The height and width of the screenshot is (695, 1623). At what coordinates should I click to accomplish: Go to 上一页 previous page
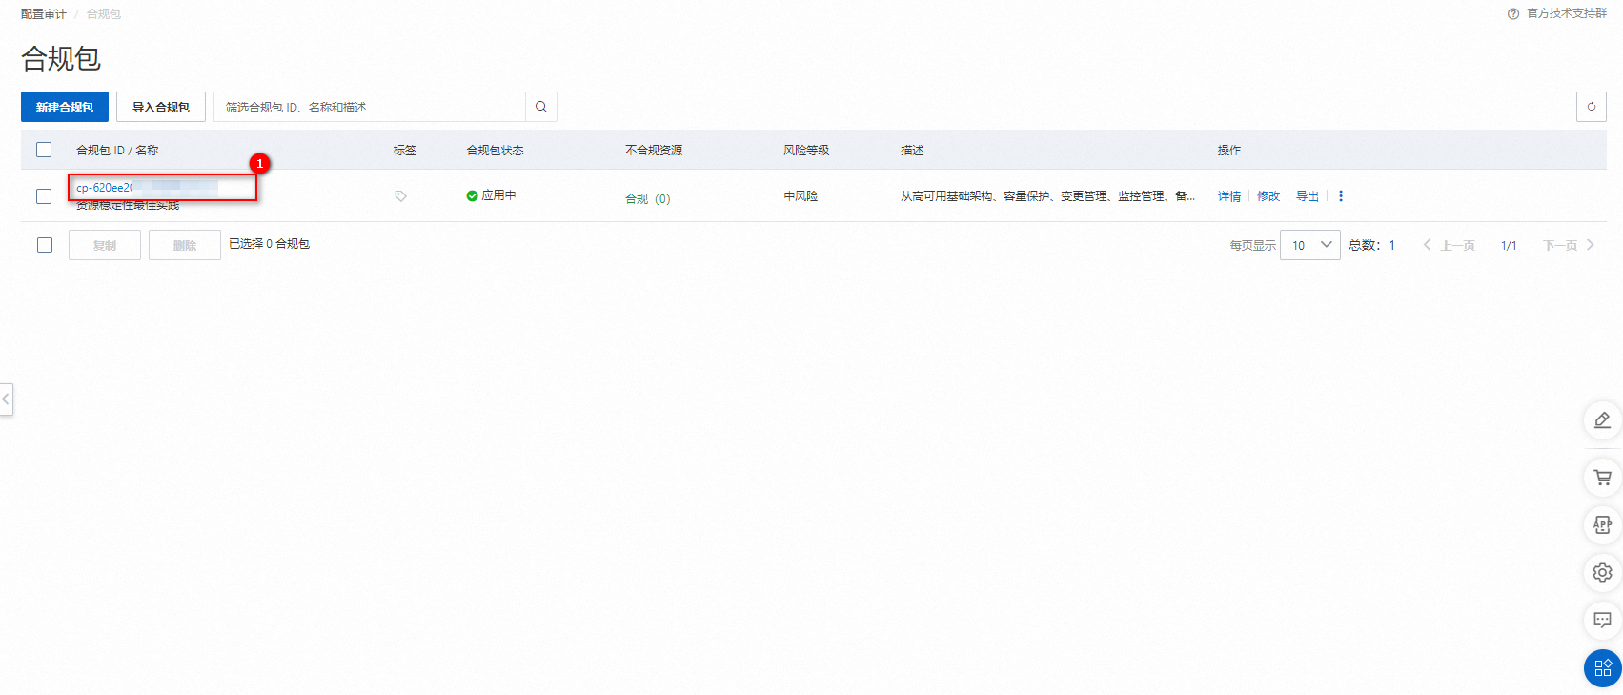[x=1449, y=245]
